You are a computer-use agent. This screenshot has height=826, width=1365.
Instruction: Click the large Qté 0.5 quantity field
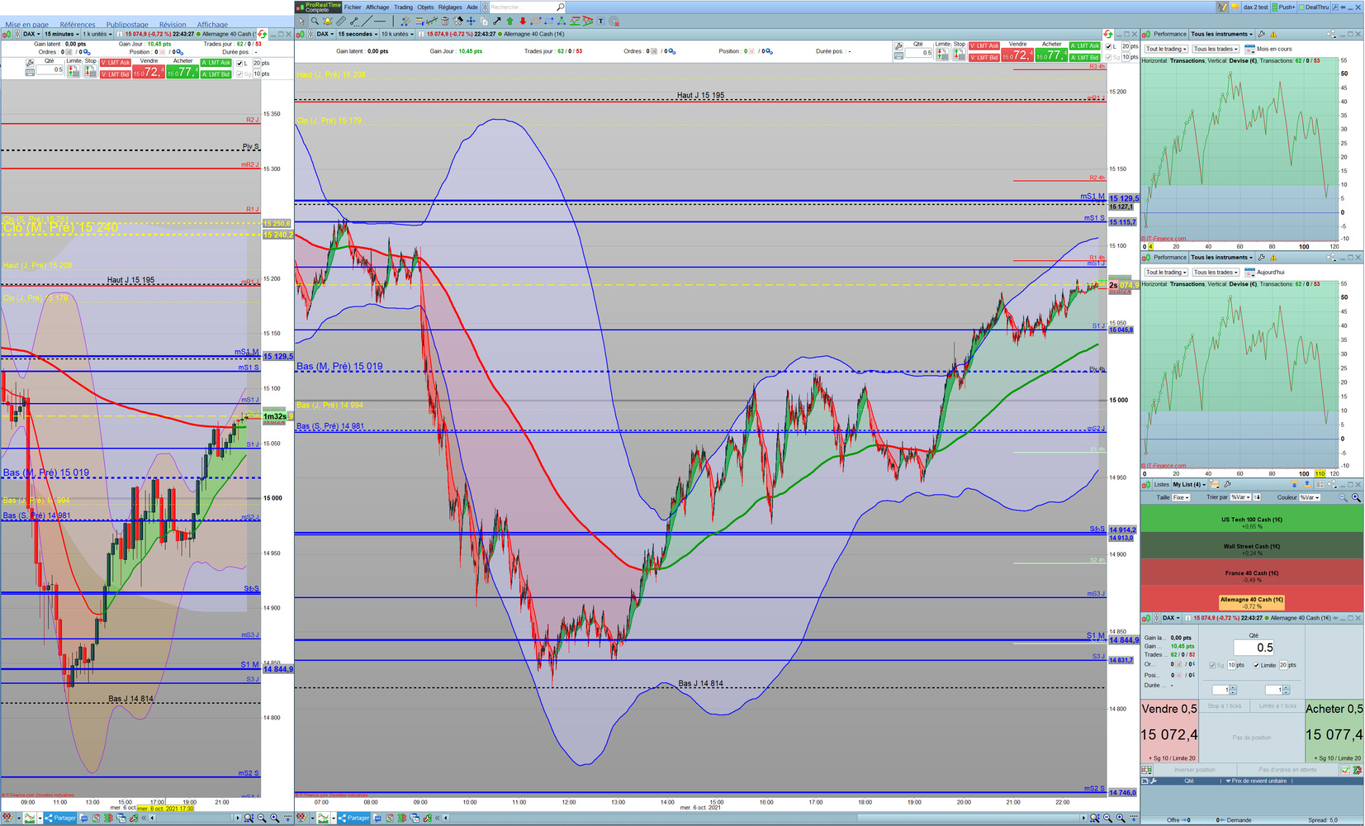pyautogui.click(x=1254, y=648)
